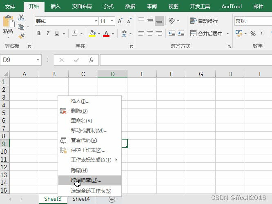
Task: Open the font size 11 dropdown
Action: [x=112, y=21]
